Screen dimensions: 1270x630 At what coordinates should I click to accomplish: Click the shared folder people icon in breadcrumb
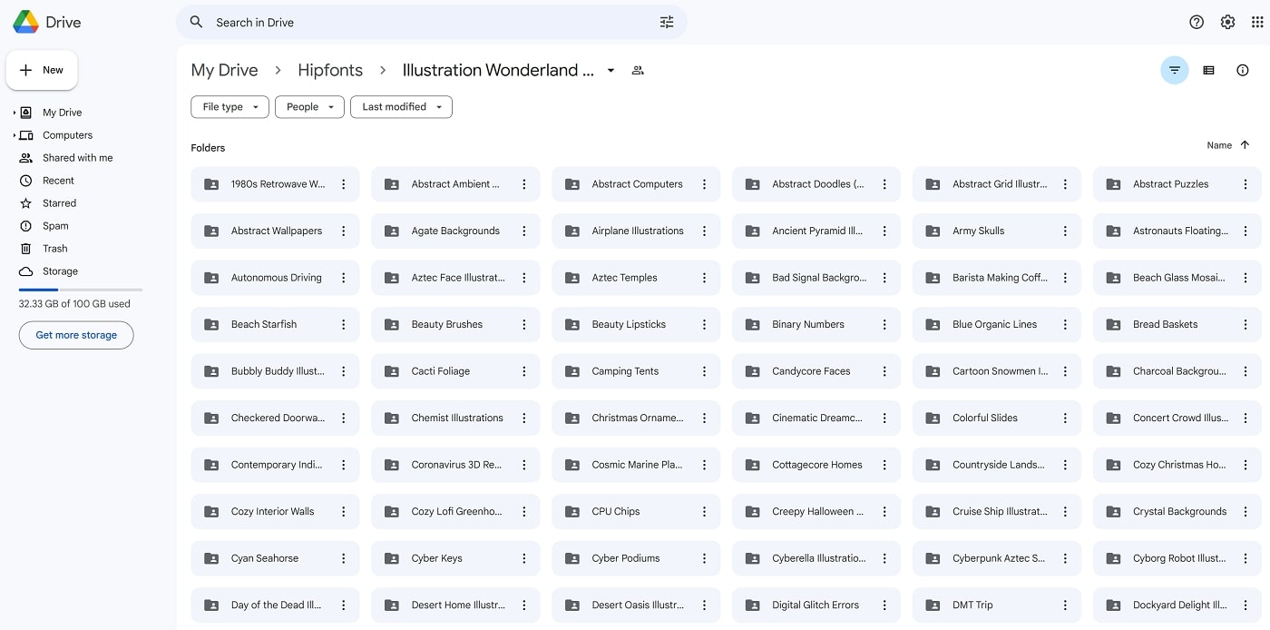coord(638,70)
